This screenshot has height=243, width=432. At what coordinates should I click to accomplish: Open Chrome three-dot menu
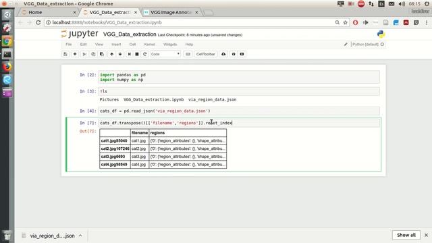tap(426, 22)
